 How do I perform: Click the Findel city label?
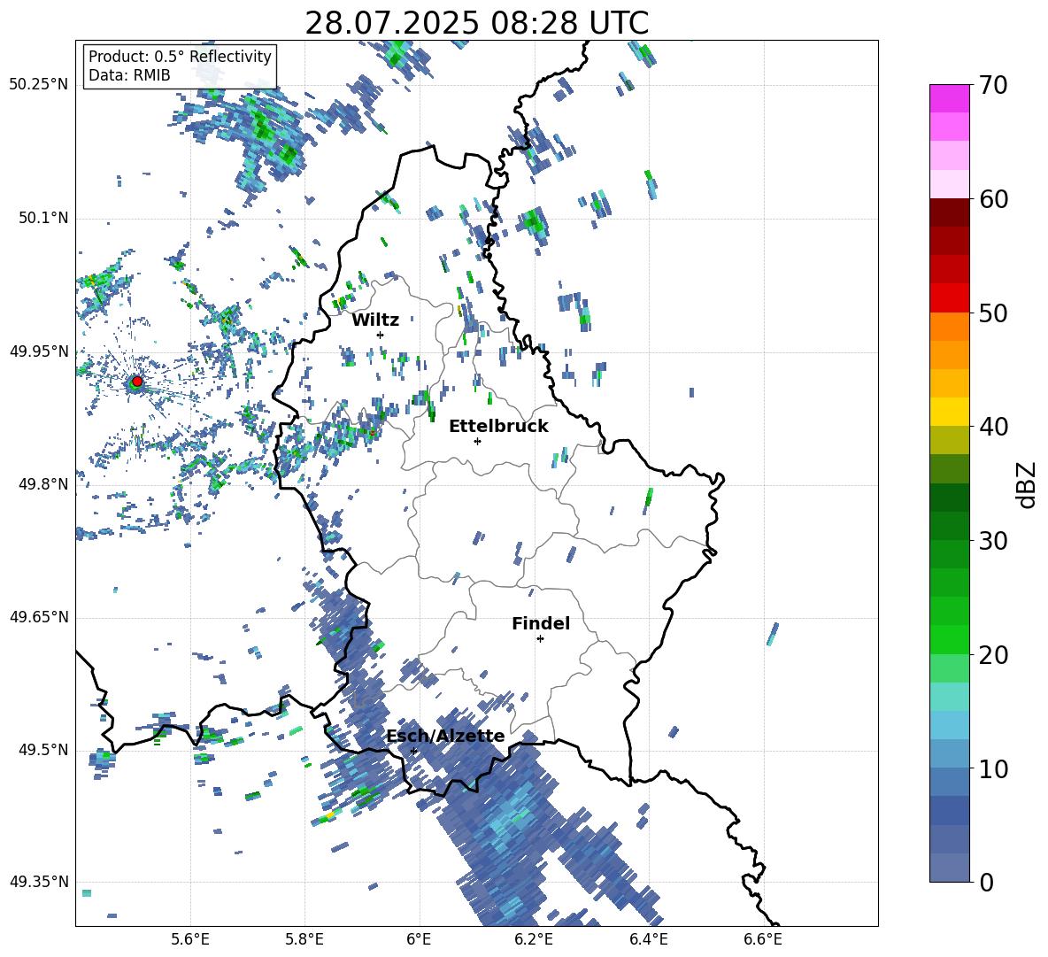pos(541,623)
